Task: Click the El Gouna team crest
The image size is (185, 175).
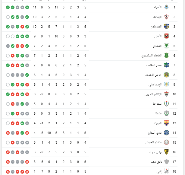Action: click(x=167, y=123)
